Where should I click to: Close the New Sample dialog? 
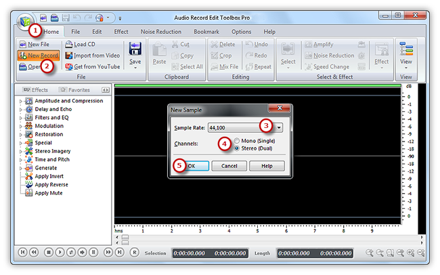click(279, 108)
